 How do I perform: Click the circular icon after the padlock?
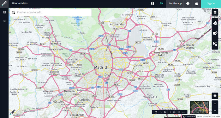tap(179, 112)
